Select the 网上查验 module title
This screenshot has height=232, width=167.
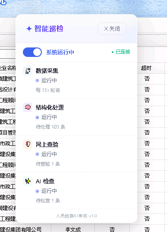(47, 144)
